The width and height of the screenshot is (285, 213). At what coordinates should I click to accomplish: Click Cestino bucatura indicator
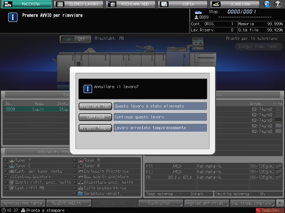tap(28, 177)
